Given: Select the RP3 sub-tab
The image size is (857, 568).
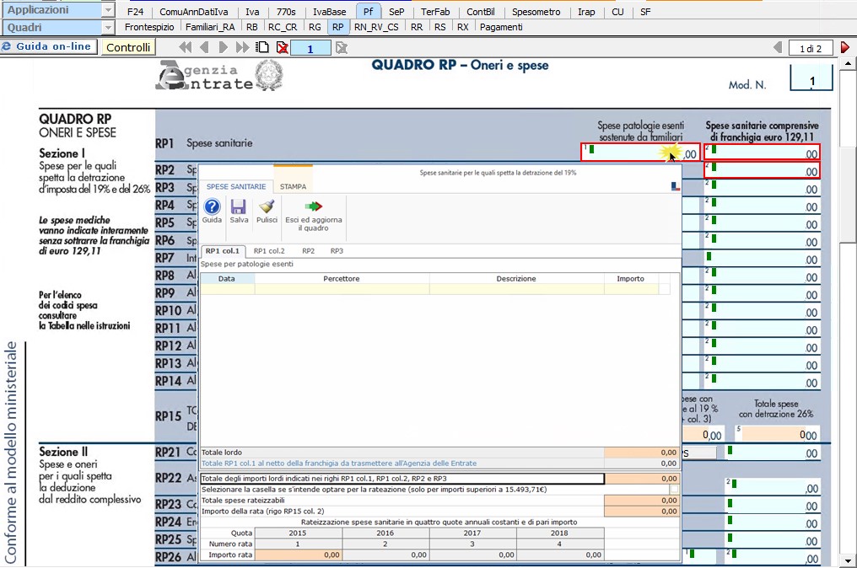Looking at the screenshot, I should pyautogui.click(x=337, y=250).
